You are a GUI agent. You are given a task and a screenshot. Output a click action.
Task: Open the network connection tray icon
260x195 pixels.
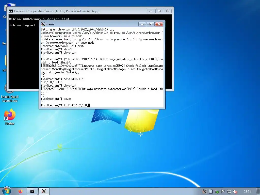[x=229, y=191]
